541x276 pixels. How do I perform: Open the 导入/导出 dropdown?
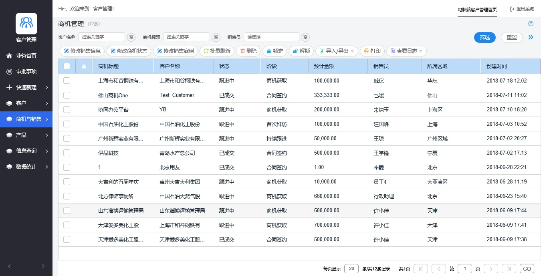[x=337, y=51]
